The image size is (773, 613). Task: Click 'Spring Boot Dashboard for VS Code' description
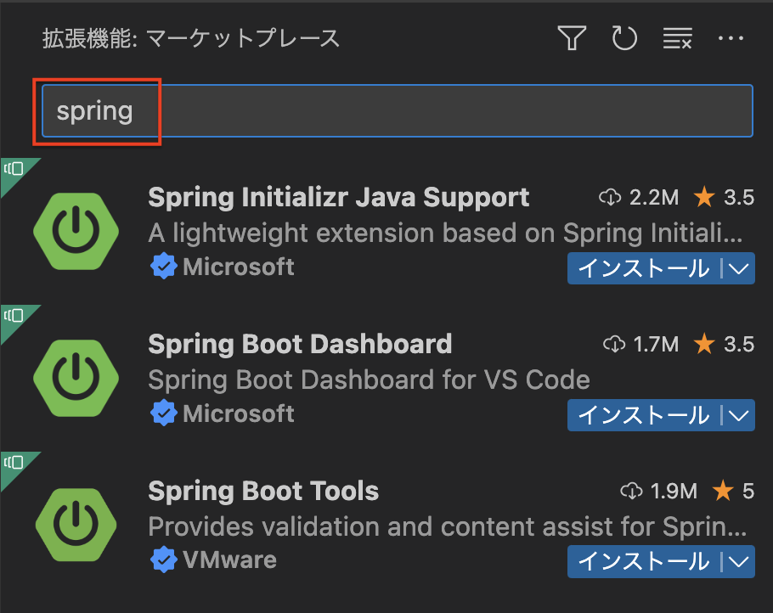pyautogui.click(x=370, y=380)
